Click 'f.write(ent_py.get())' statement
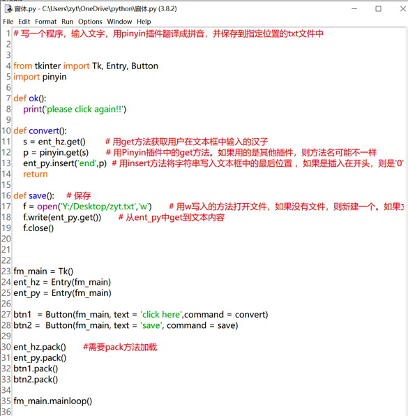The height and width of the screenshot is (416, 408). tap(62, 217)
